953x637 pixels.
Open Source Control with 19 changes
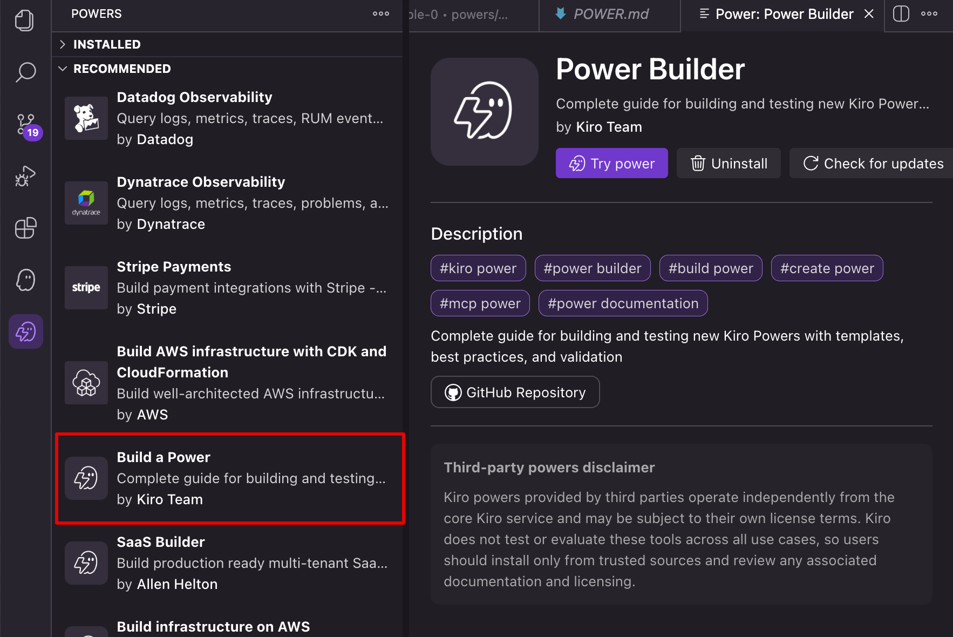26,124
